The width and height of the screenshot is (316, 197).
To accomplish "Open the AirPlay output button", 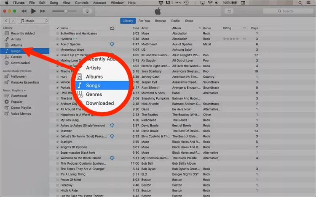I will (x=87, y=11).
